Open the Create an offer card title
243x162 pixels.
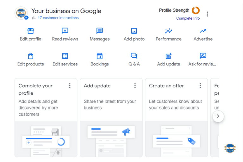(x=166, y=86)
